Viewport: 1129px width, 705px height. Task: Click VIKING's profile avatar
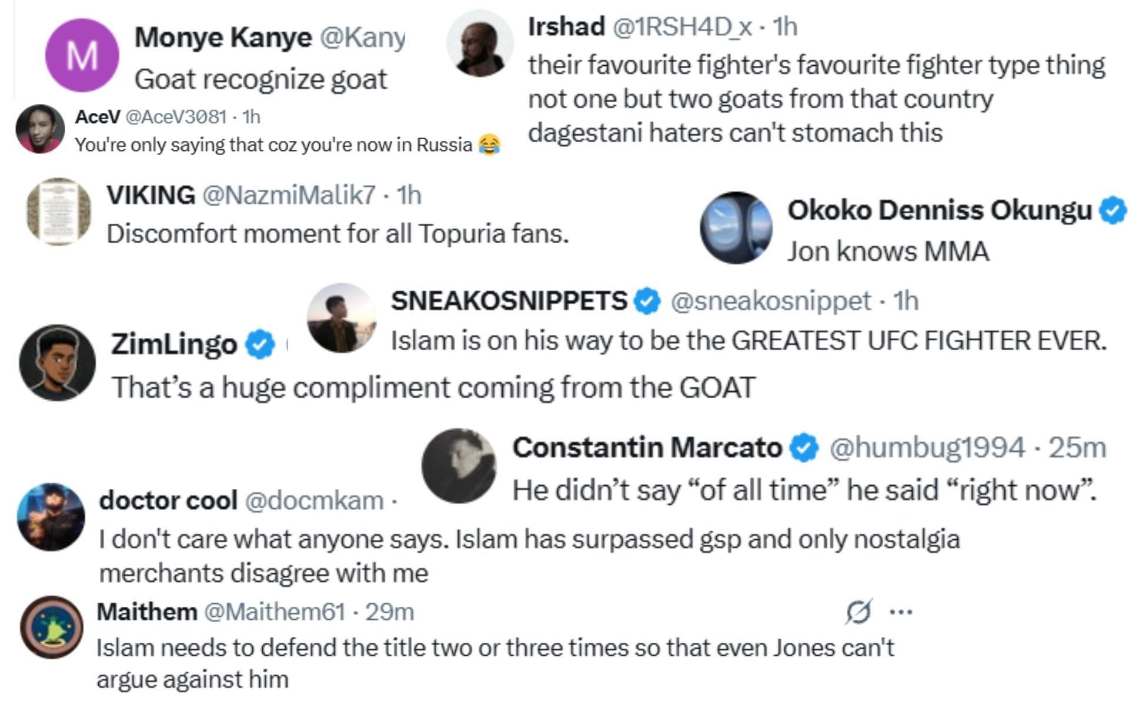pos(59,211)
